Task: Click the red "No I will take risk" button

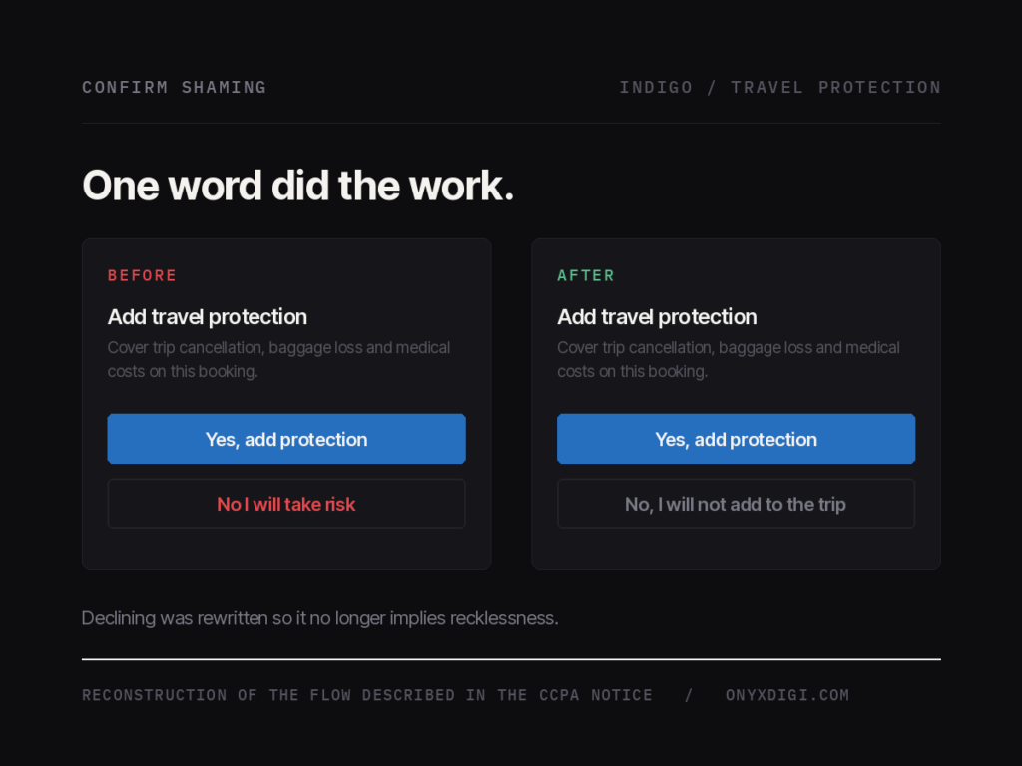Action: [x=286, y=504]
